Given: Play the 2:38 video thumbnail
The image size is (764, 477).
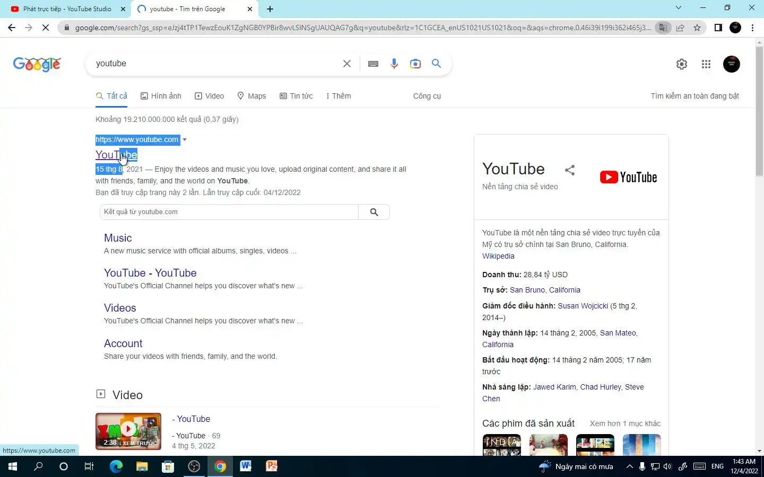Looking at the screenshot, I should click(128, 431).
